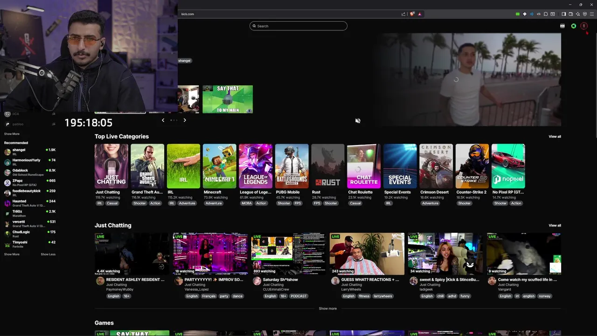The width and height of the screenshot is (597, 336).
Task: Open HarmoniousYuriy in Recommended list
Action: point(30,162)
